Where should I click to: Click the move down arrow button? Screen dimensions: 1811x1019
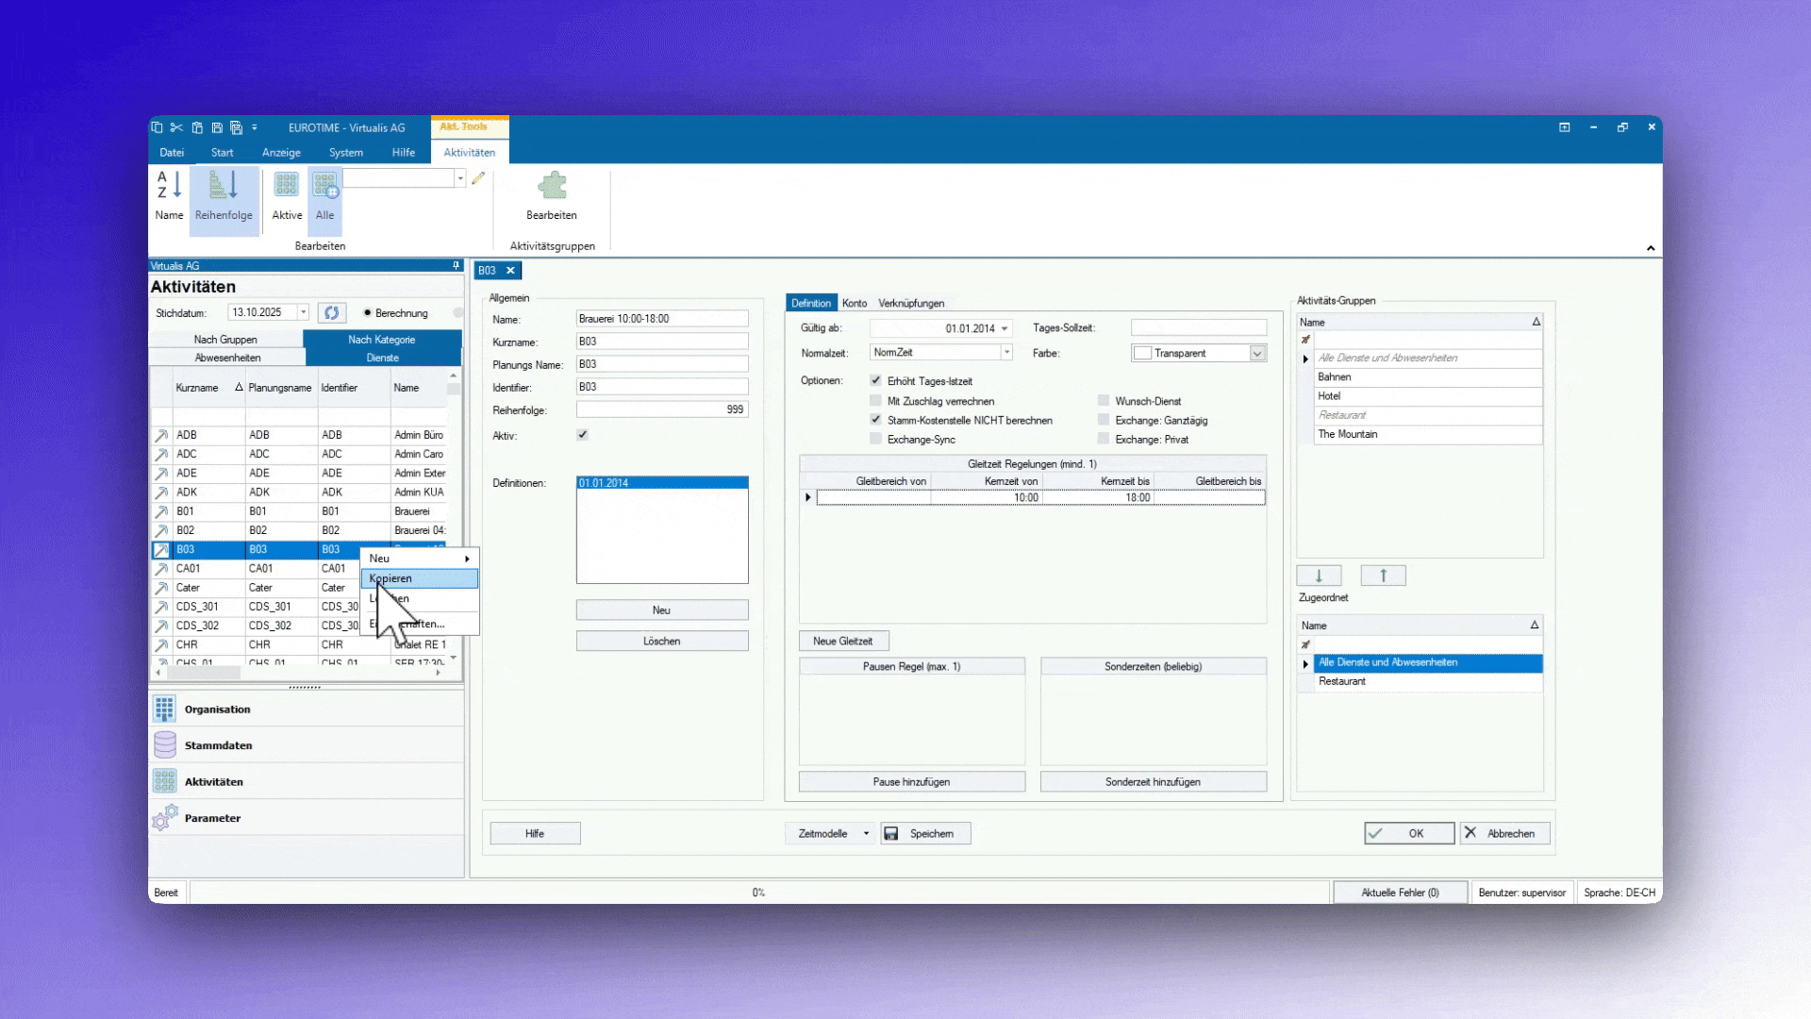pos(1319,576)
